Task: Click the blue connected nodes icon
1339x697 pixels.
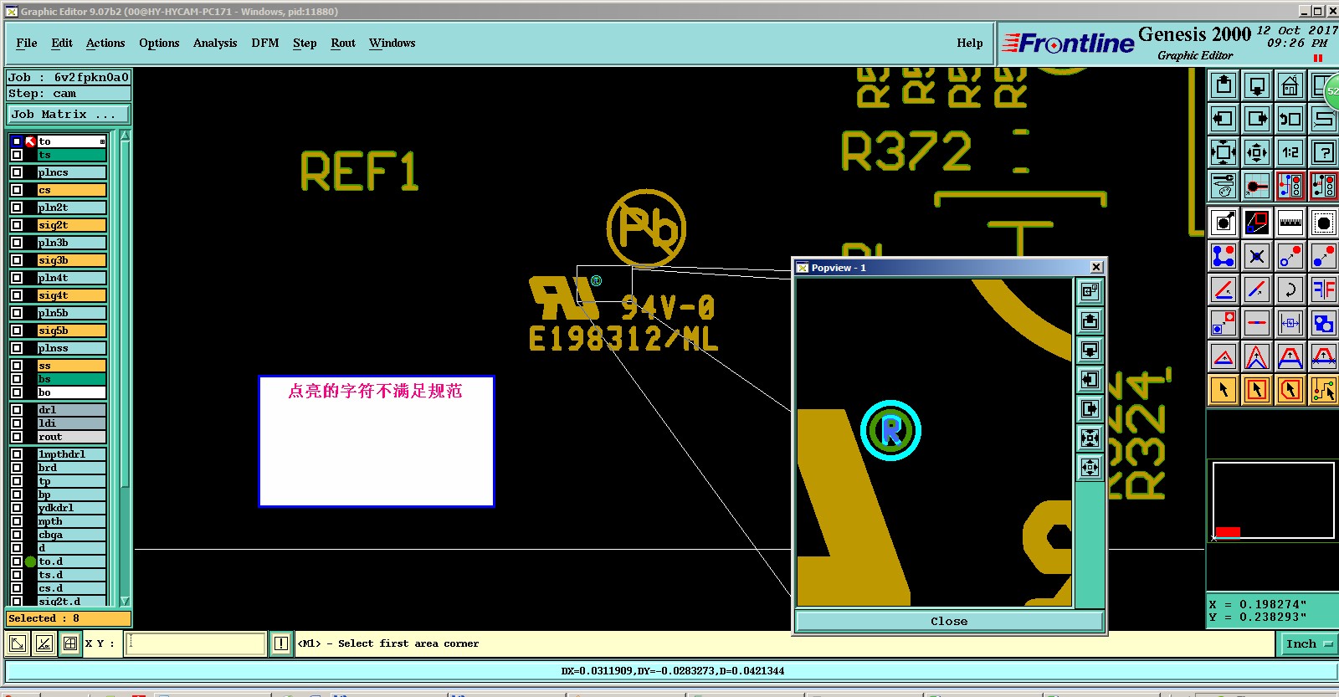Action: 1224,256
